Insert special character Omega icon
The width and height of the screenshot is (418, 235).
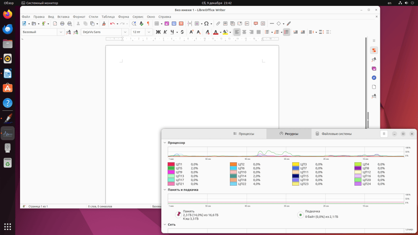pos(206,23)
